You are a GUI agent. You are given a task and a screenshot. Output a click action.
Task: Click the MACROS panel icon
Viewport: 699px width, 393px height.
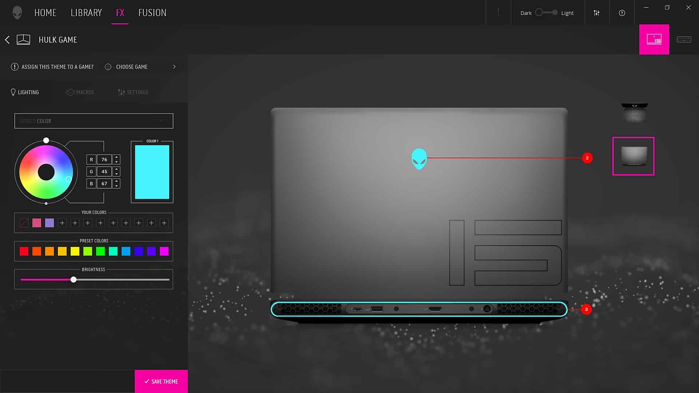[x=80, y=92]
